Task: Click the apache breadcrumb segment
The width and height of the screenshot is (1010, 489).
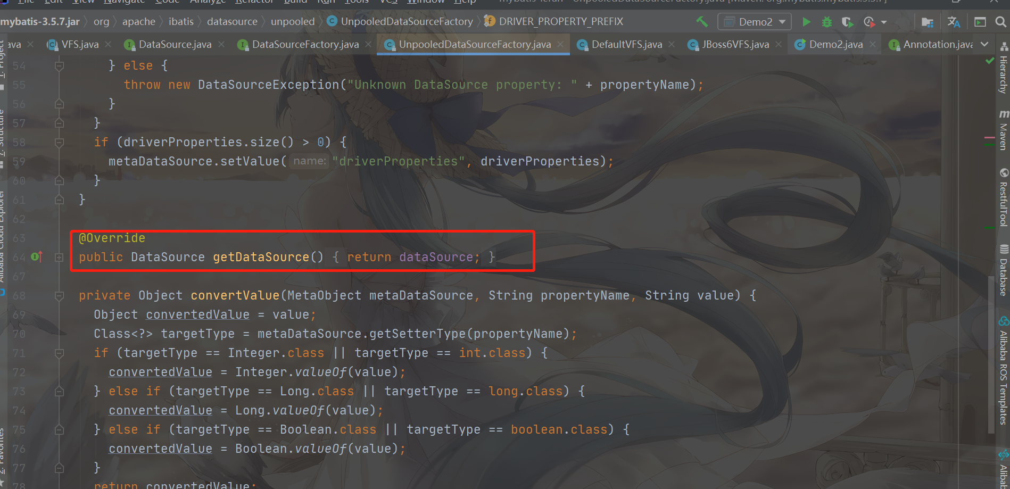Action: click(139, 22)
